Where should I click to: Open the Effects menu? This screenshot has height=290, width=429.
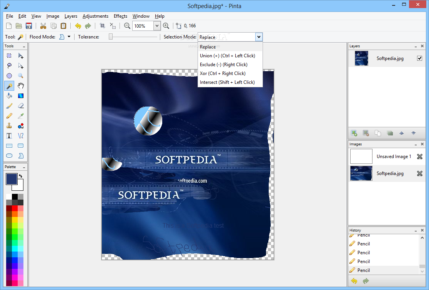click(x=120, y=16)
